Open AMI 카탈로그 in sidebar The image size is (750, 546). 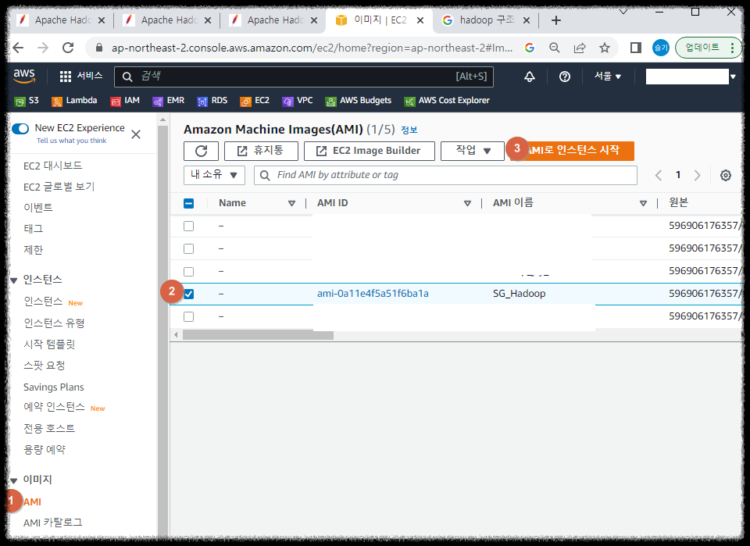(52, 523)
